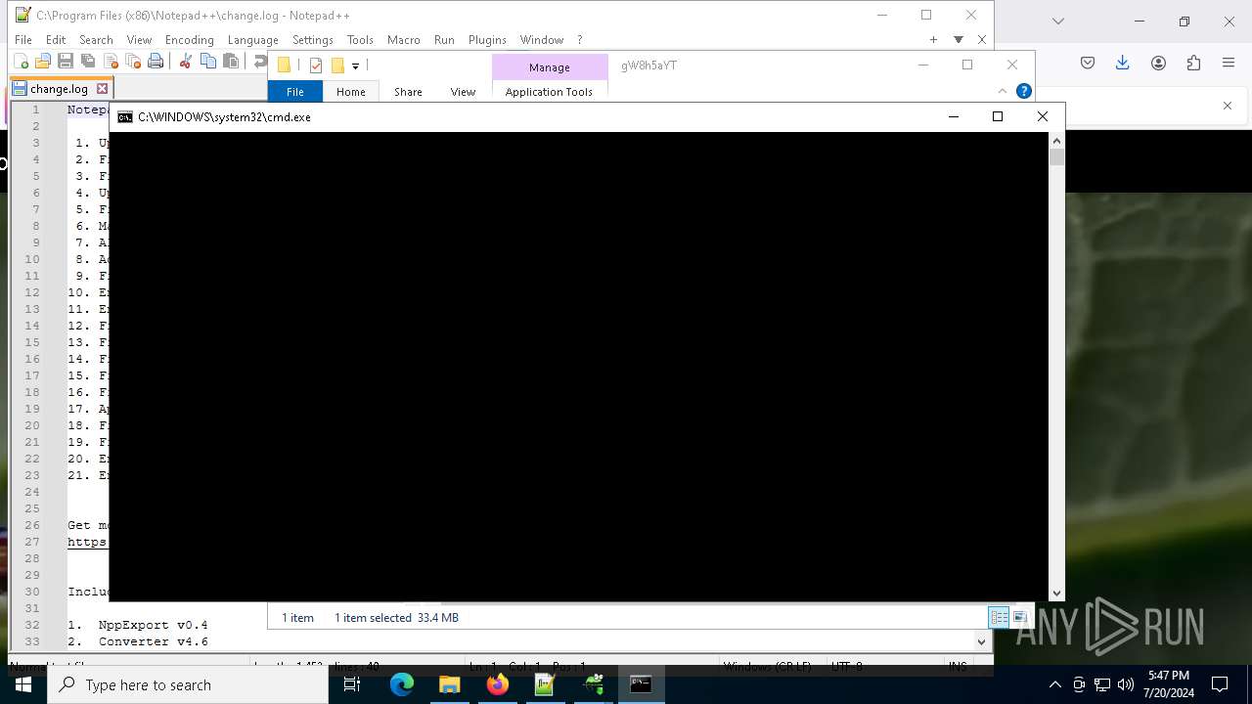Image resolution: width=1252 pixels, height=704 pixels.
Task: Open Notepad++ Macro menu
Action: (x=403, y=40)
